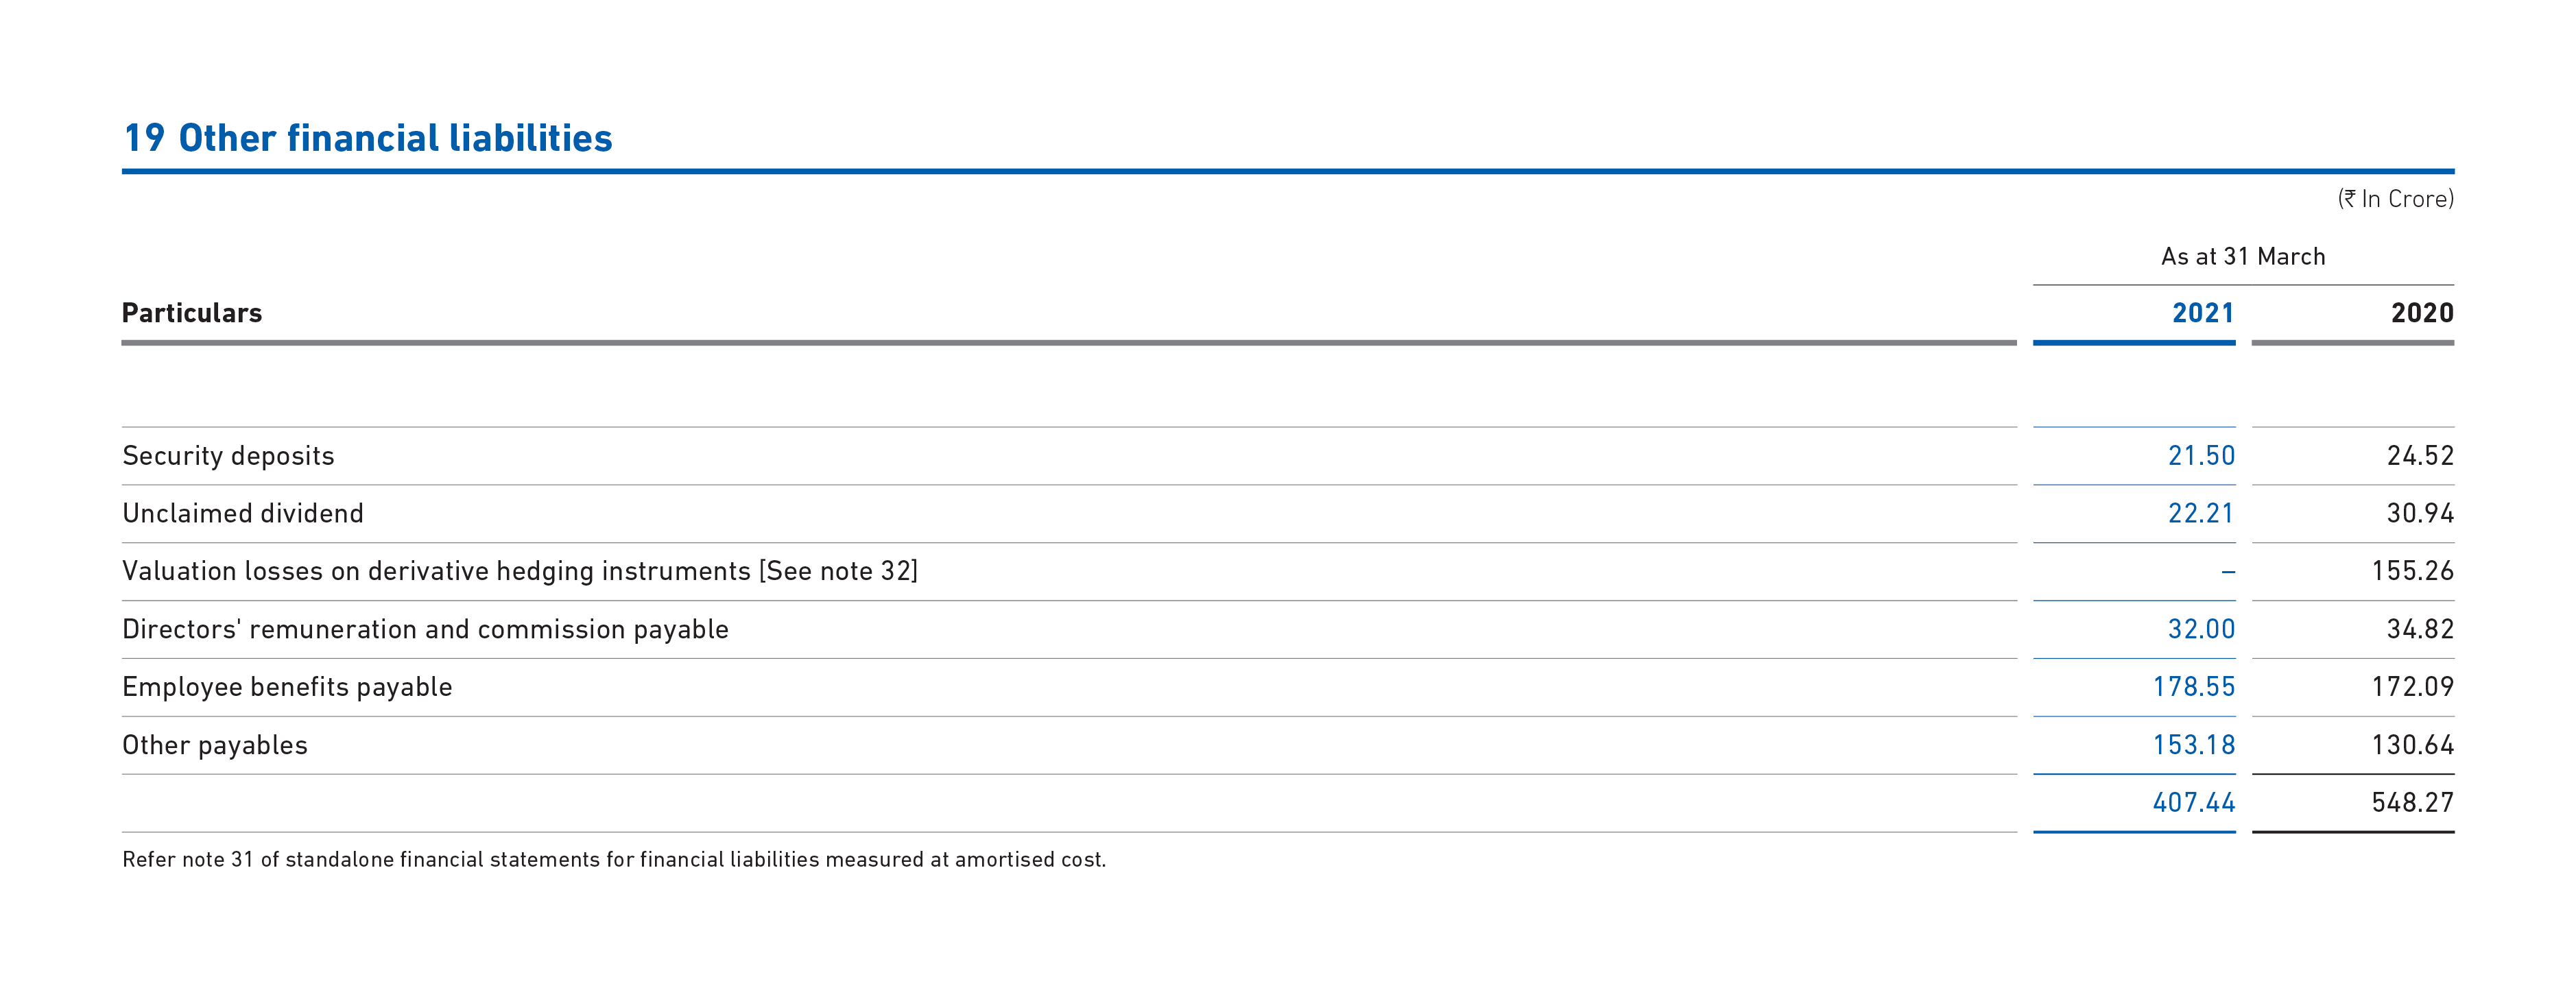Click the '(₹ In Crore)' unit label
Image resolution: width=2576 pixels, height=988 pixels.
click(2395, 199)
